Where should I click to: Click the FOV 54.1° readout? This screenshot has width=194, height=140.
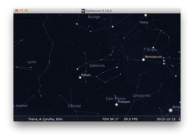[x=111, y=119]
